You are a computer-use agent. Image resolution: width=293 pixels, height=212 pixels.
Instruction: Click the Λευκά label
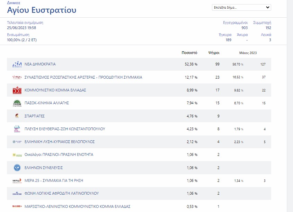click(266, 35)
